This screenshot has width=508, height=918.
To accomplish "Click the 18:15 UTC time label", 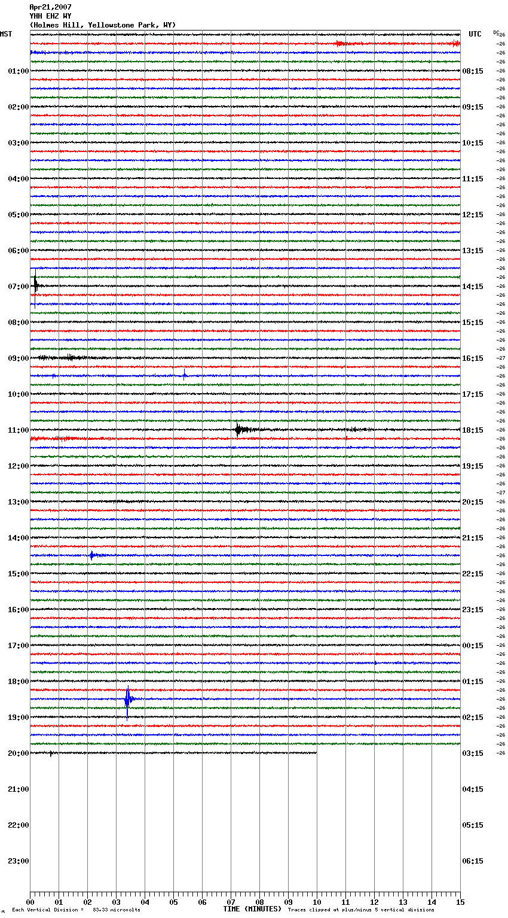I will [473, 430].
